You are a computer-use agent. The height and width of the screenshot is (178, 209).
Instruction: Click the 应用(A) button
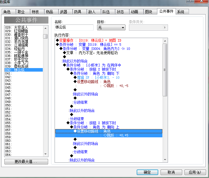(x=195, y=172)
